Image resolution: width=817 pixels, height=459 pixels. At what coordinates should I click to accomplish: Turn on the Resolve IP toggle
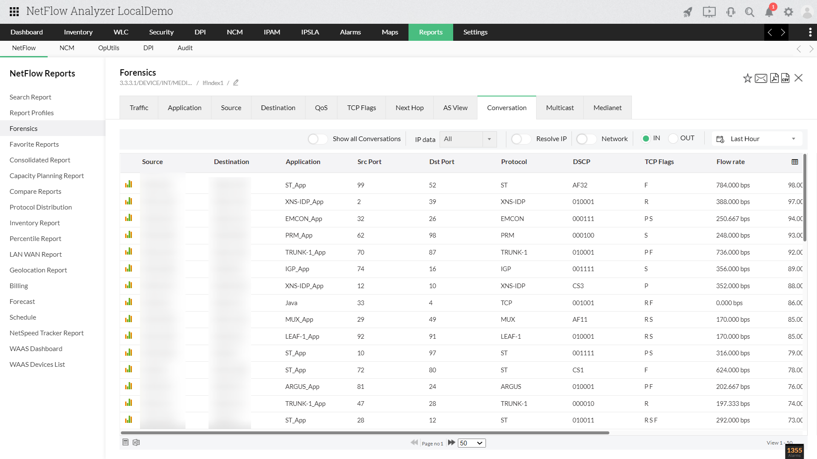tap(521, 139)
